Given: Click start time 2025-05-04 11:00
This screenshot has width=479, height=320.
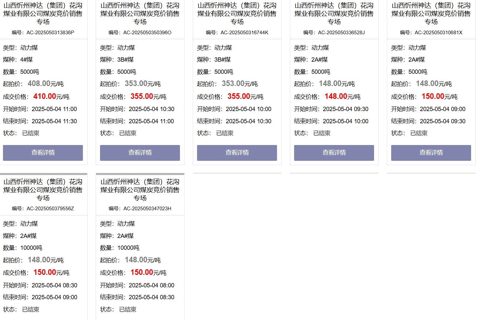Looking at the screenshot, I should click(x=54, y=109).
